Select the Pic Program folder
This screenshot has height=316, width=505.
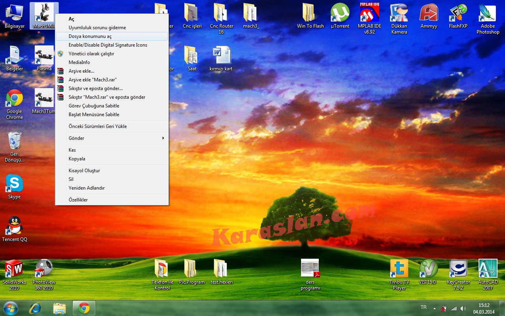point(192,272)
